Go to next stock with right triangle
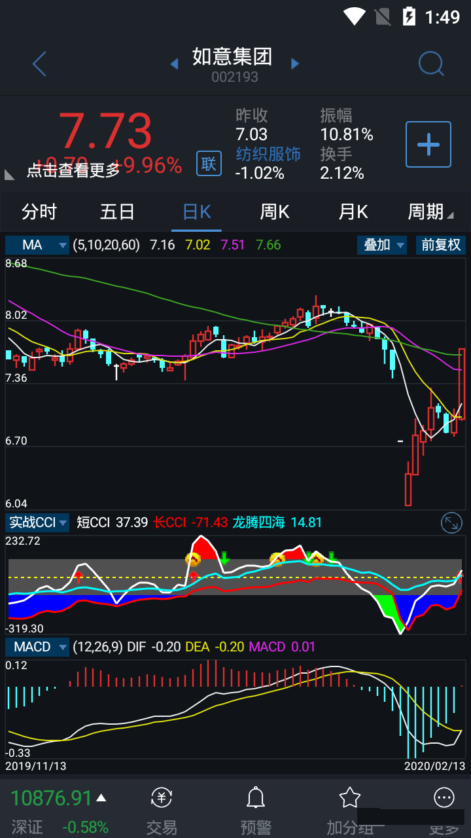471x838 pixels. click(295, 64)
